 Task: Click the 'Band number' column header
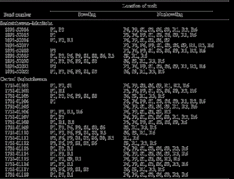coord(17,15)
